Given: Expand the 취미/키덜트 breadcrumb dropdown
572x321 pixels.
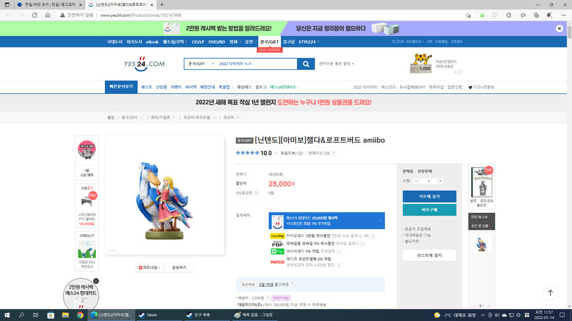Looking at the screenshot, I should [174, 117].
